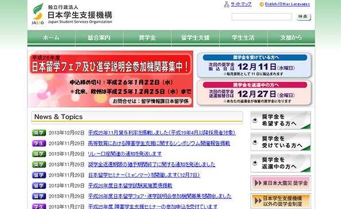Screen dimensions: 341x209
Task: Click the News & Topics heading
Action: point(58,117)
